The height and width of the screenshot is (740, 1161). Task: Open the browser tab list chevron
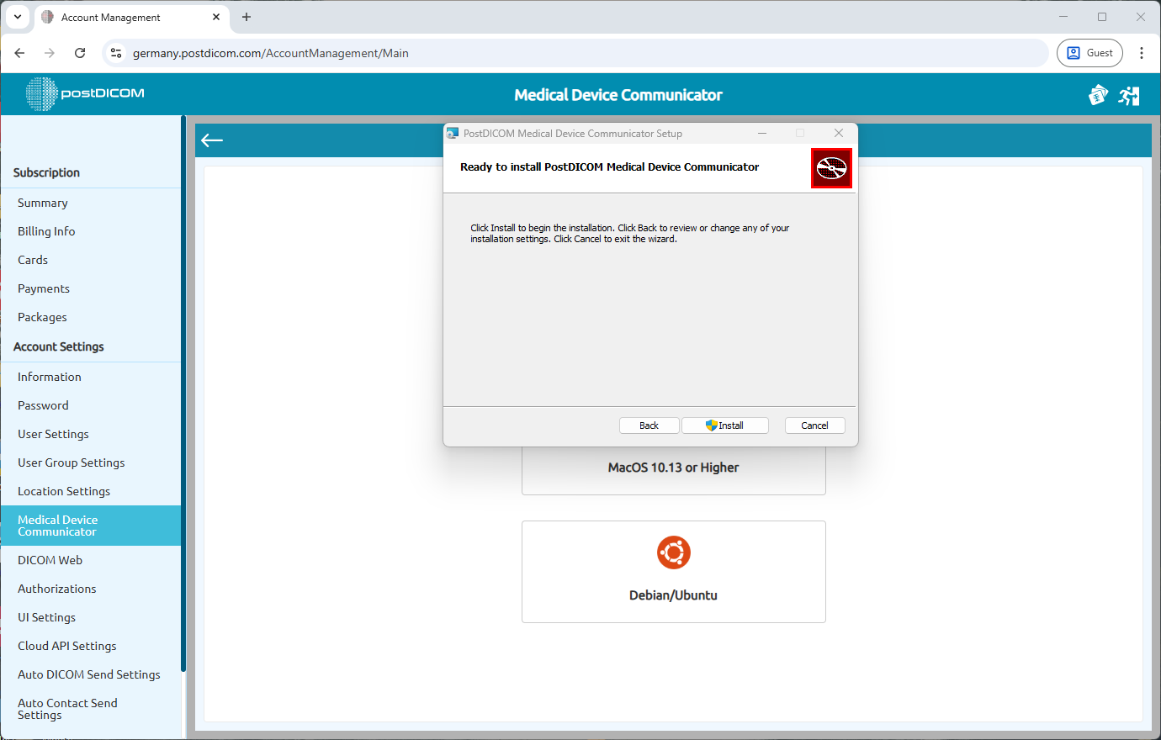18,17
